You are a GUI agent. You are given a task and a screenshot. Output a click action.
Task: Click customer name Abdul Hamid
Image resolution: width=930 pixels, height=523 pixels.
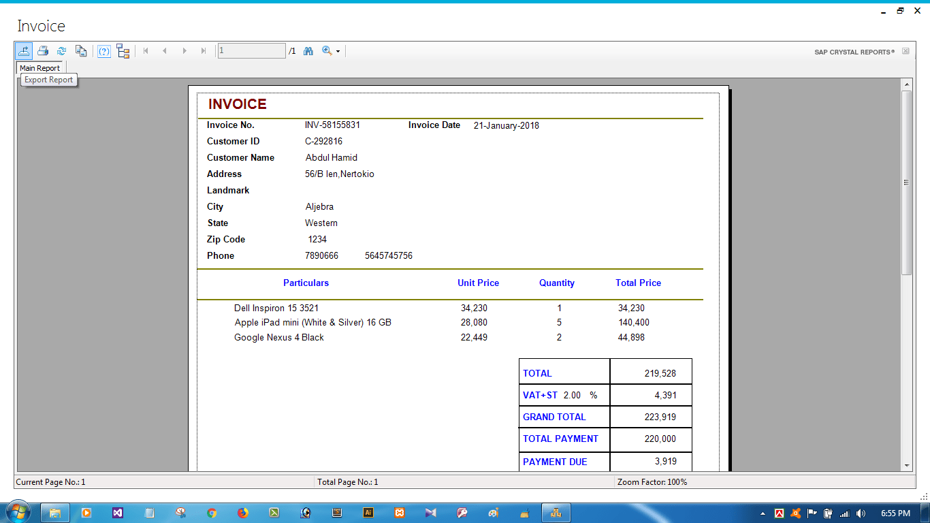click(x=332, y=158)
